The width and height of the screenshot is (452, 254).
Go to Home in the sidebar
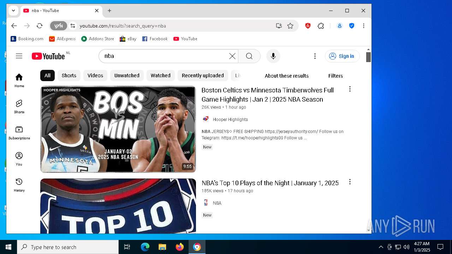point(19,80)
